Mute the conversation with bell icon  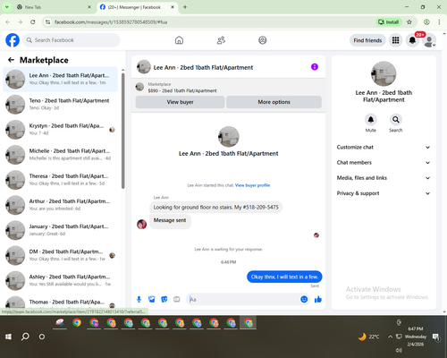pyautogui.click(x=371, y=120)
